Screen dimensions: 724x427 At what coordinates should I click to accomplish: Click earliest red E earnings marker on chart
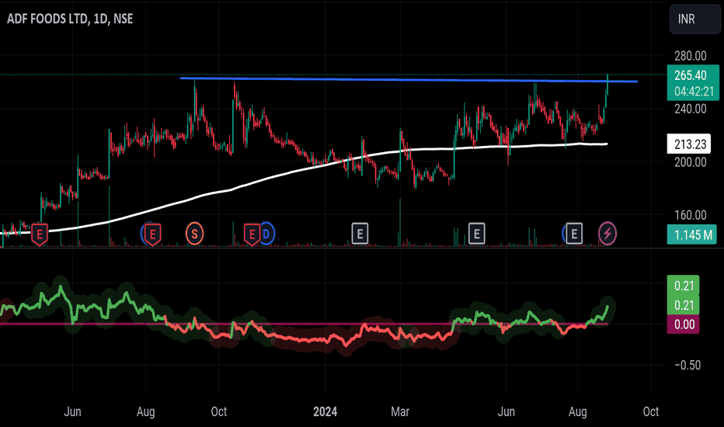tap(40, 234)
